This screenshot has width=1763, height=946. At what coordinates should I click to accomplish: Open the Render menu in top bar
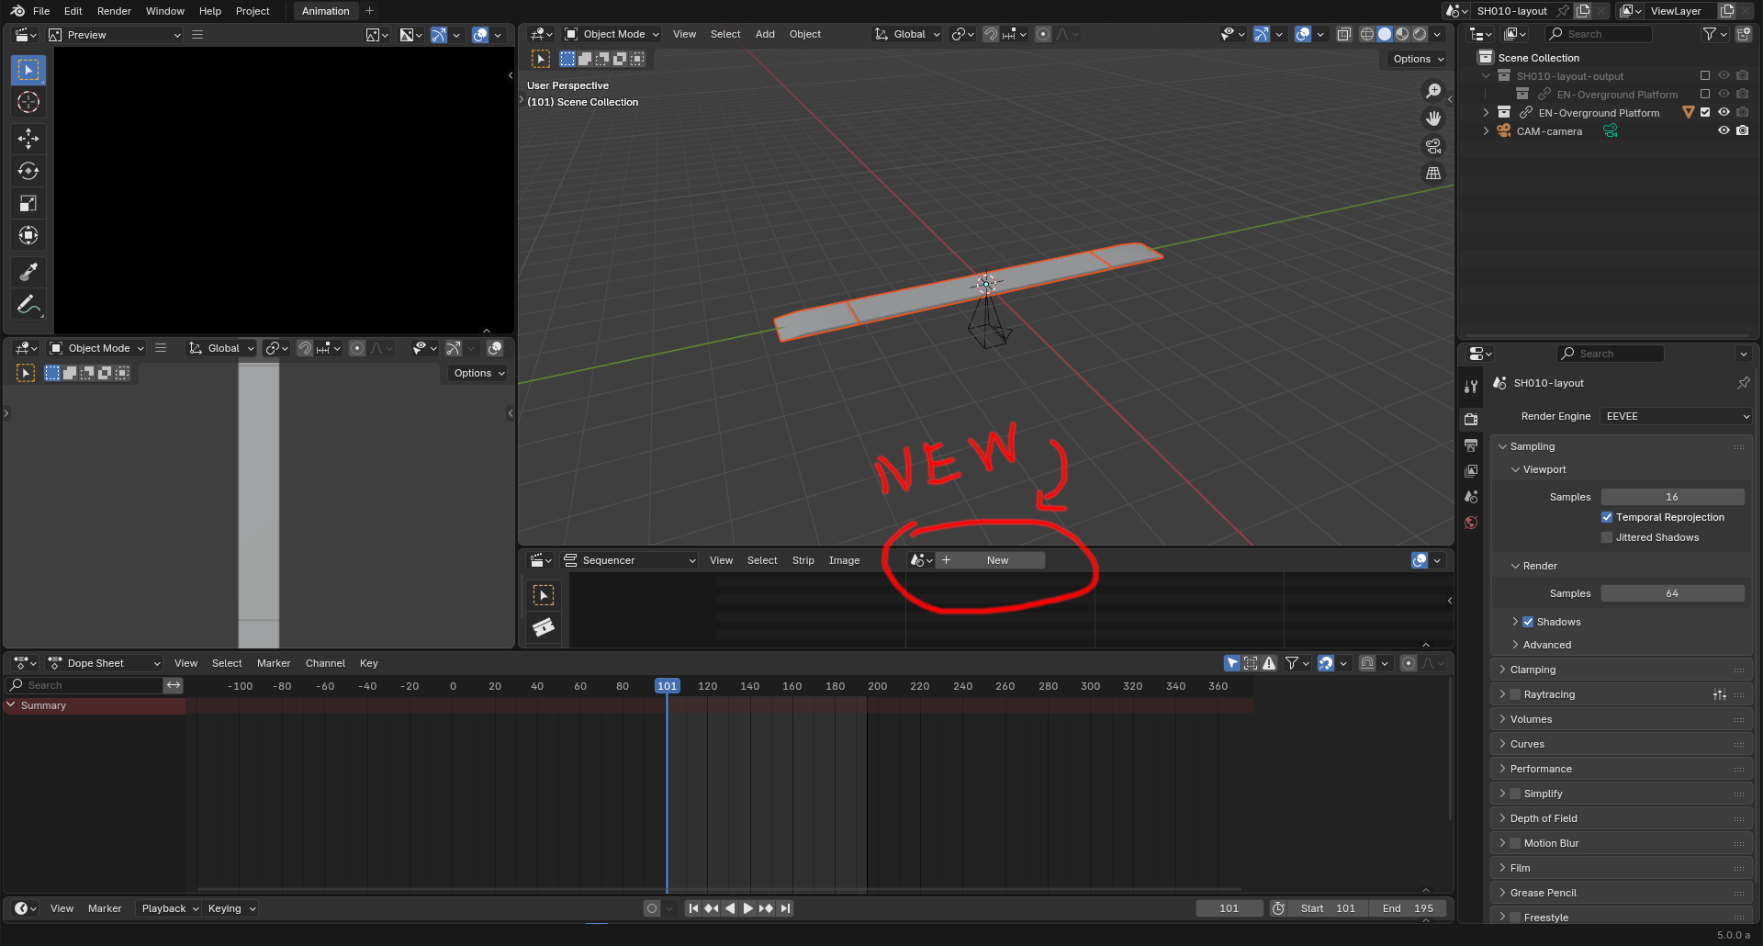tap(114, 11)
